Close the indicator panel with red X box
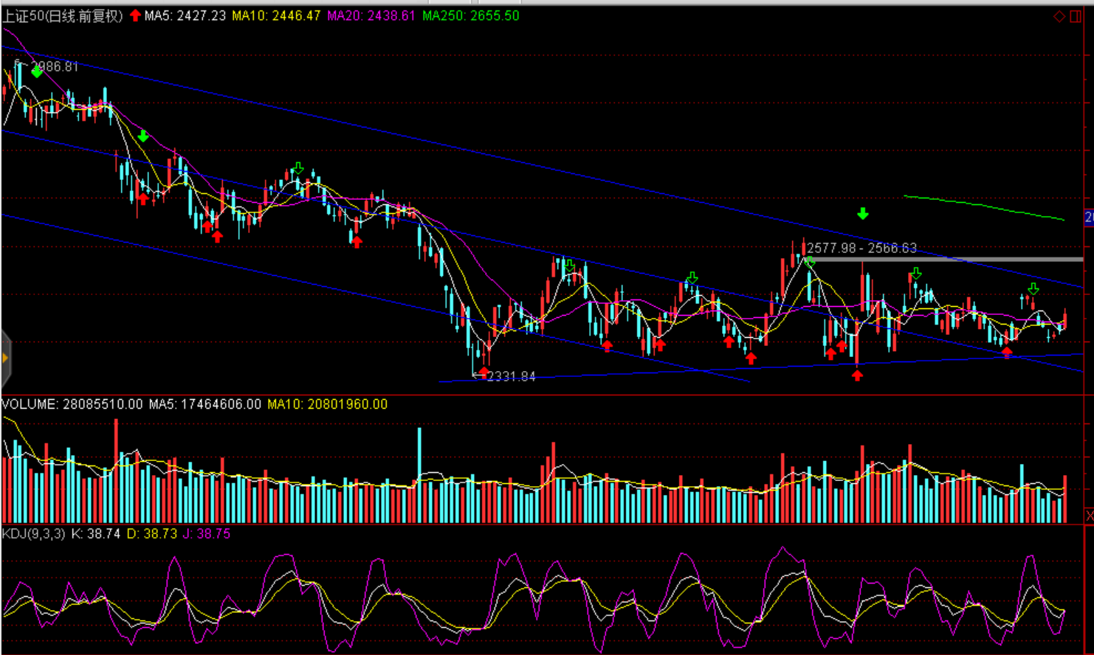This screenshot has width=1094, height=655. pos(1089,515)
